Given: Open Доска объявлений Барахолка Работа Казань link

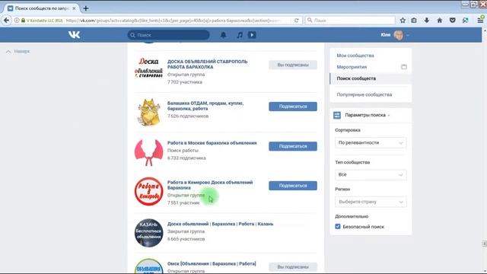Looking at the screenshot, I should coord(220,224).
